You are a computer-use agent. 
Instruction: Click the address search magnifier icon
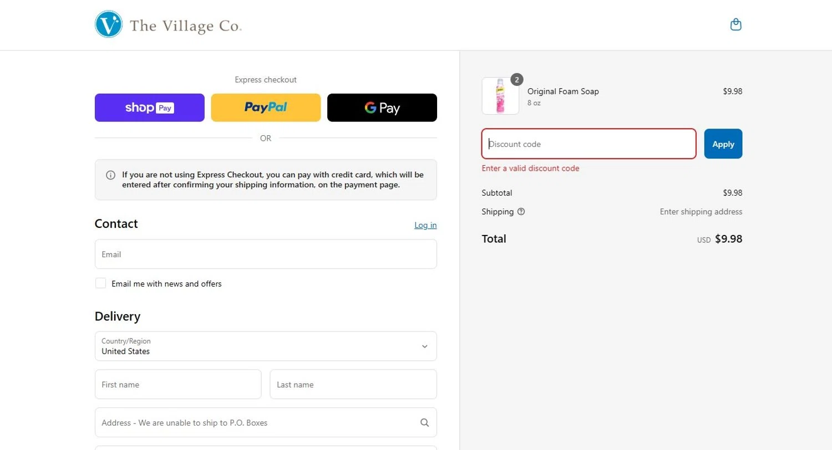pos(424,423)
